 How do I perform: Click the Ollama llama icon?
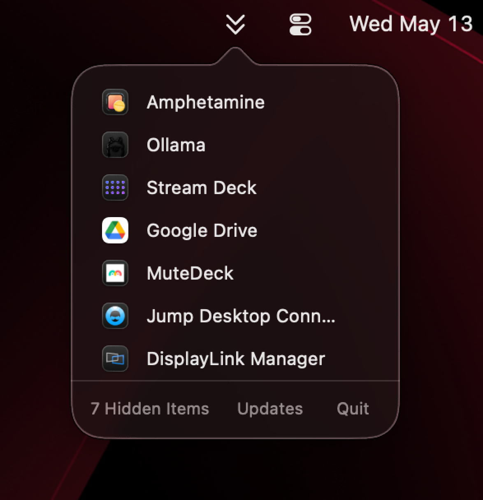click(x=115, y=145)
